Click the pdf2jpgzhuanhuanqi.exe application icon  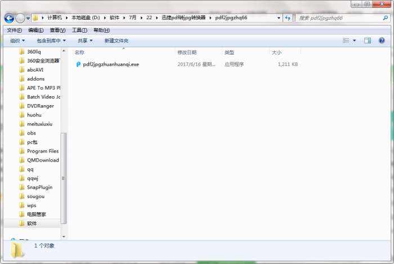coord(78,64)
